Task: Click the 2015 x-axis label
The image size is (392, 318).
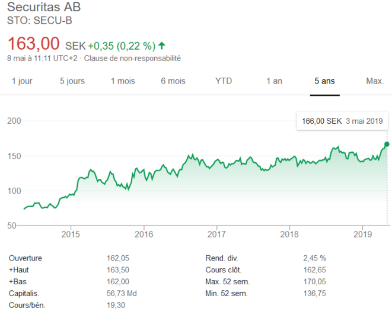Action: [71, 235]
